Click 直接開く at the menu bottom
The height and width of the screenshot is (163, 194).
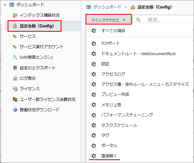click(x=109, y=156)
